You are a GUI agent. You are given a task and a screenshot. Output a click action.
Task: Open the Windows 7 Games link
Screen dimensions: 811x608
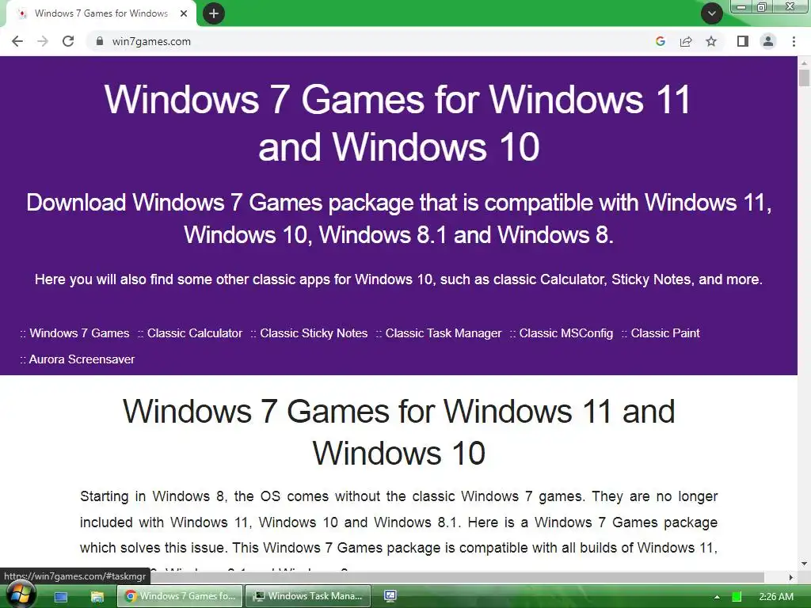(79, 333)
